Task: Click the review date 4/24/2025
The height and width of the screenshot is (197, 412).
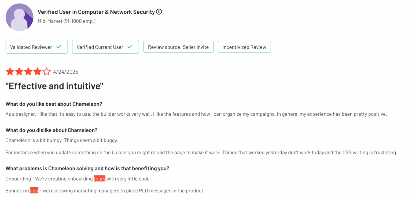Action: [66, 72]
